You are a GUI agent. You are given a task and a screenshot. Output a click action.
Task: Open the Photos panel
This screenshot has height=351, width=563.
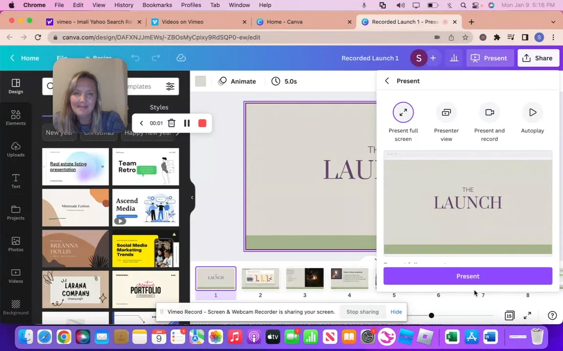16,244
